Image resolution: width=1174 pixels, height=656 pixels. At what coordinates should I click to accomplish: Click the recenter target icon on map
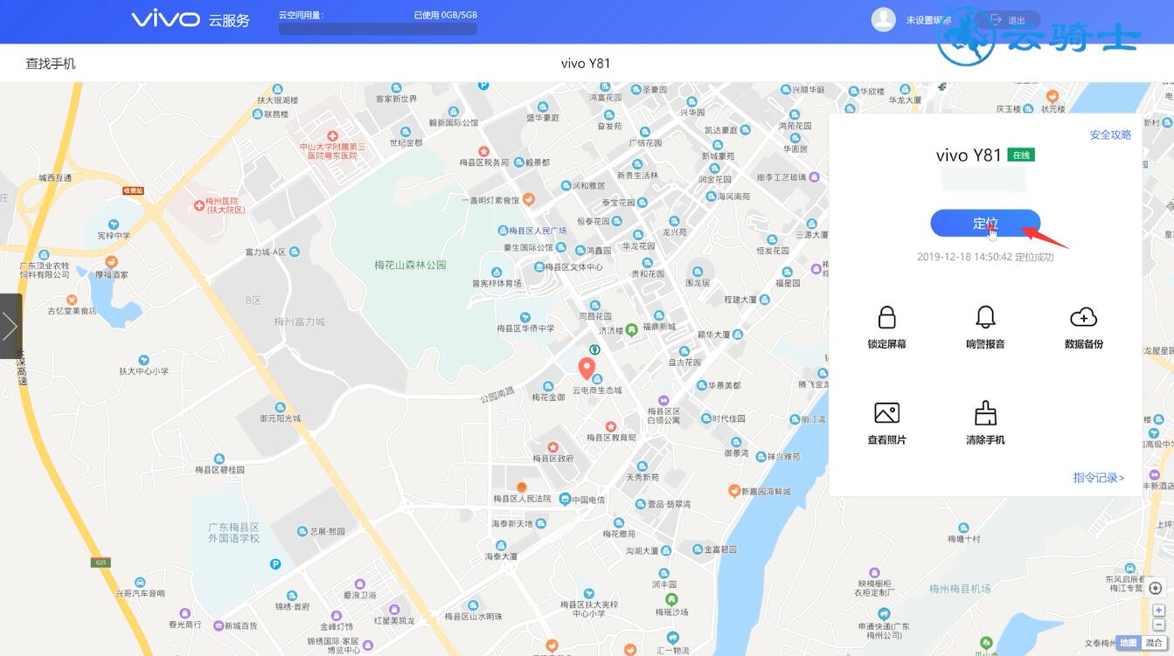coord(1156,588)
